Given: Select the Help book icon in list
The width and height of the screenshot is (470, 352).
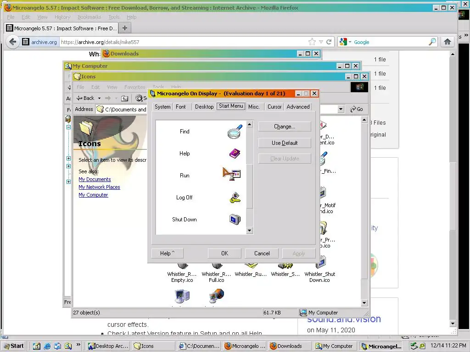Looking at the screenshot, I should [x=235, y=154].
